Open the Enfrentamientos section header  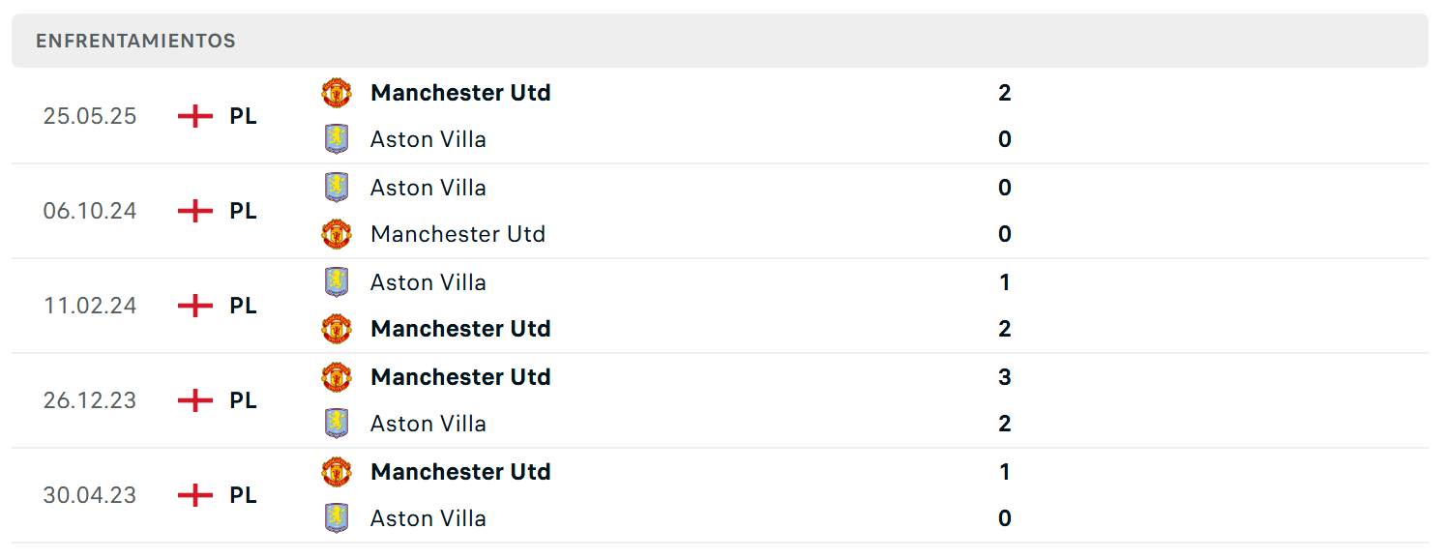pos(720,41)
